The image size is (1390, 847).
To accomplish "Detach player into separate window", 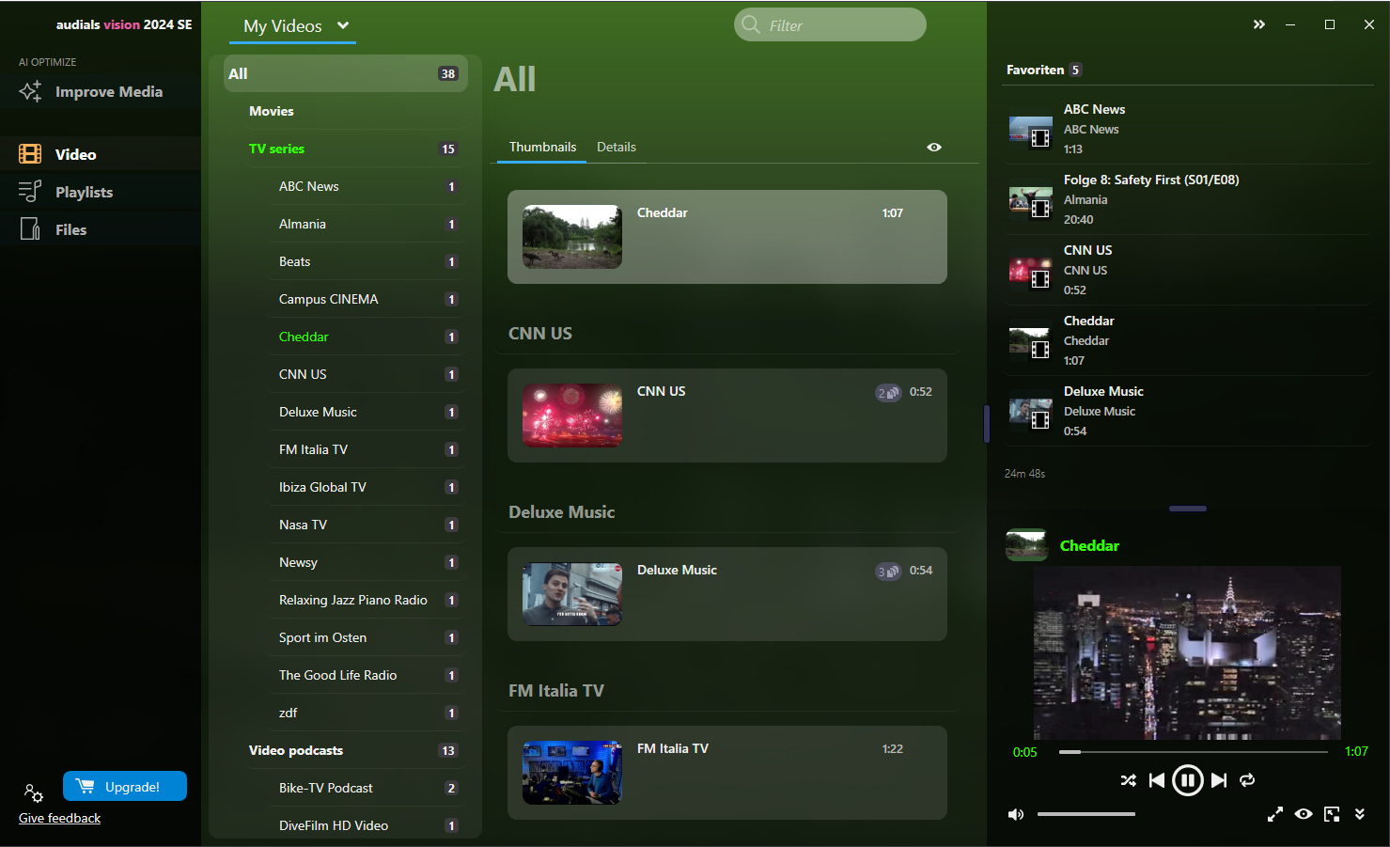I will point(1332,814).
